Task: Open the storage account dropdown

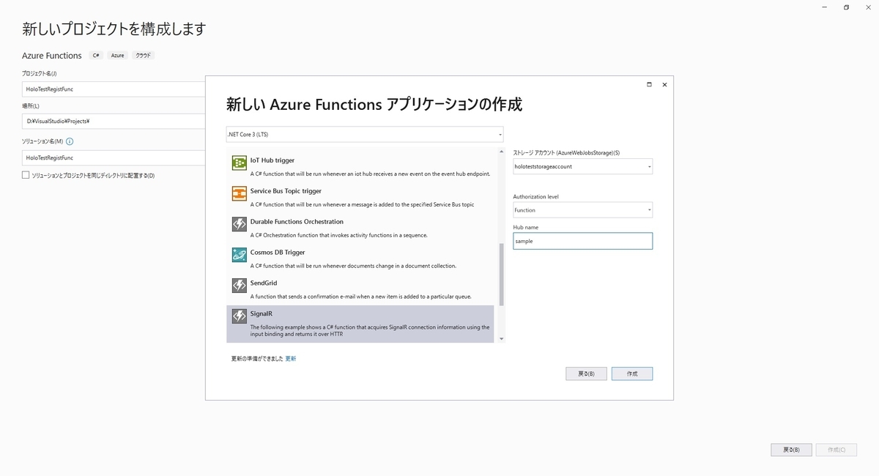Action: coord(582,166)
